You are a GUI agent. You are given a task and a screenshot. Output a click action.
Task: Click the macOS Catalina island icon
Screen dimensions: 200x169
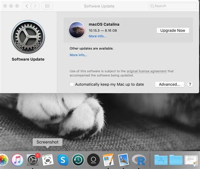77,30
